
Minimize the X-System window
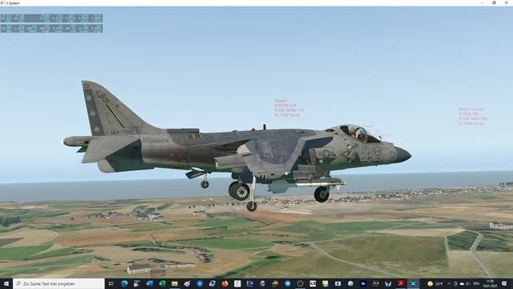(x=483, y=3)
